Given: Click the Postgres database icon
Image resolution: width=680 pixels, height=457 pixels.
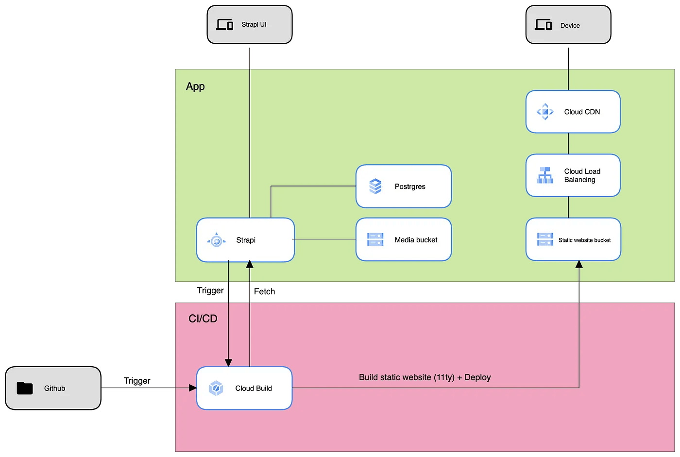Looking at the screenshot, I should [375, 186].
